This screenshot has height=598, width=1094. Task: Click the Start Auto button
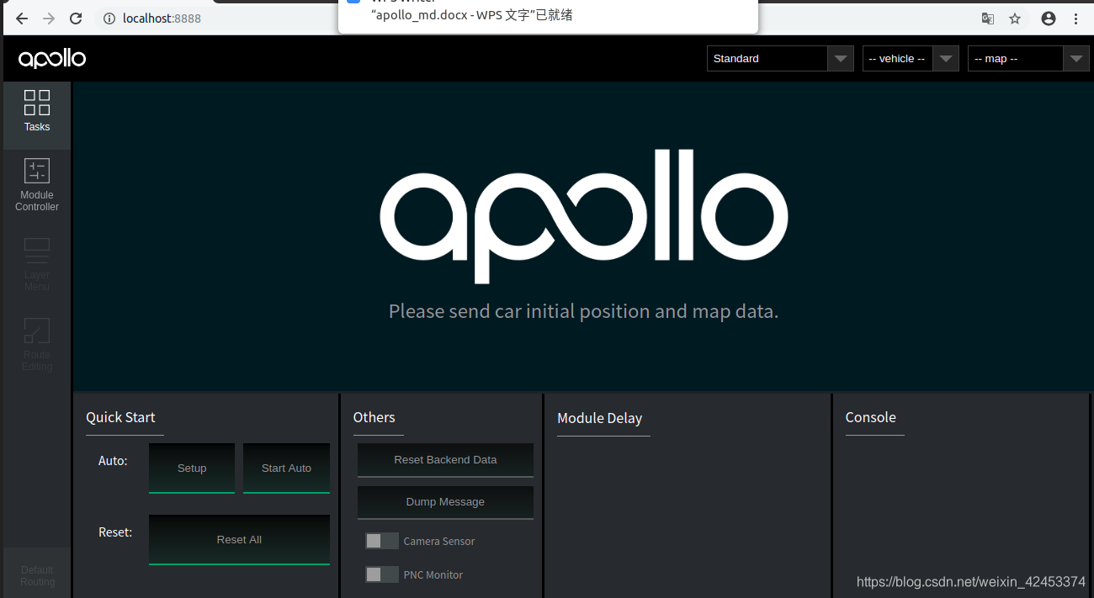coord(286,468)
